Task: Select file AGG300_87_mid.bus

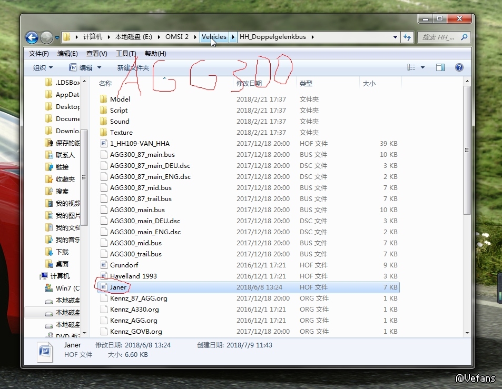Action: (x=141, y=187)
